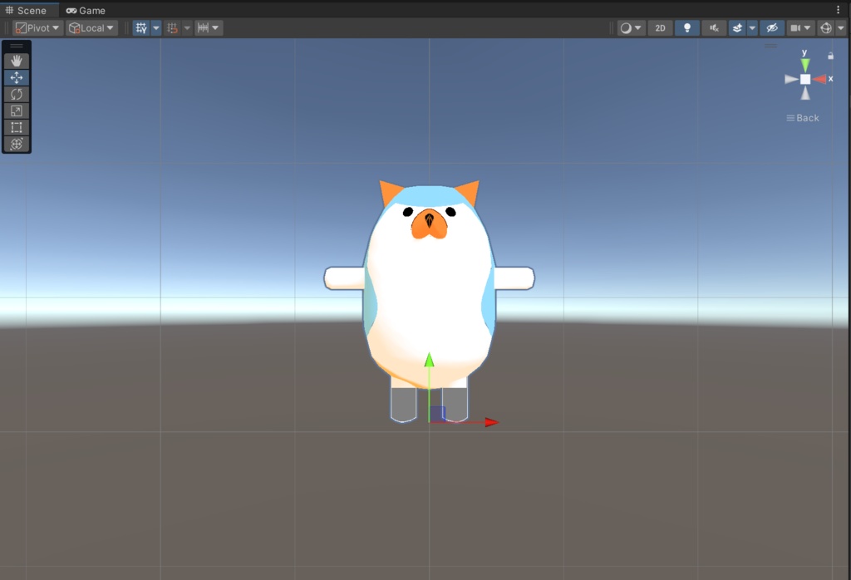Viewport: 851px width, 580px height.
Task: Toggle hidden objects visibility
Action: point(772,27)
